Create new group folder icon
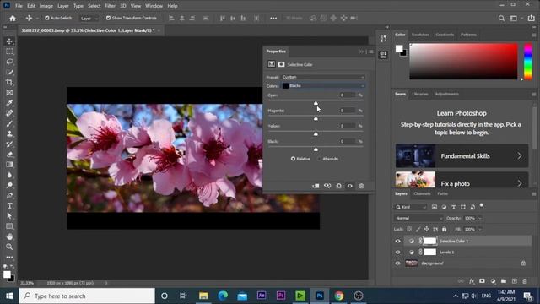Viewport: 540px width, 304px height. click(504, 281)
